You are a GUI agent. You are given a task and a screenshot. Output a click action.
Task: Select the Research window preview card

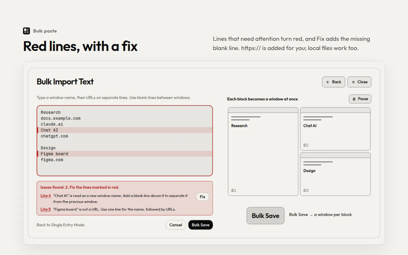263,151
